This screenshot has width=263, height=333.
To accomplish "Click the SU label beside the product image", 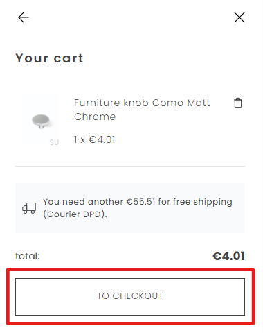I will pyautogui.click(x=54, y=142).
